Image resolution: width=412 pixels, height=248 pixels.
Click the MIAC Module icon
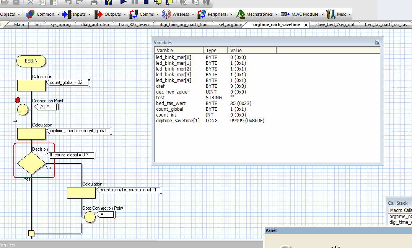[285, 14]
